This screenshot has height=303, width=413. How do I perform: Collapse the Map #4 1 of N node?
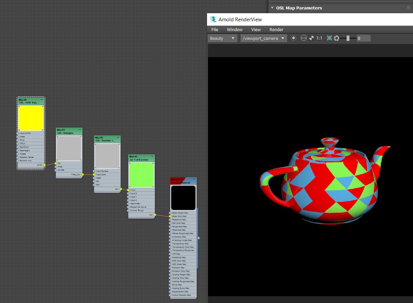153,156
